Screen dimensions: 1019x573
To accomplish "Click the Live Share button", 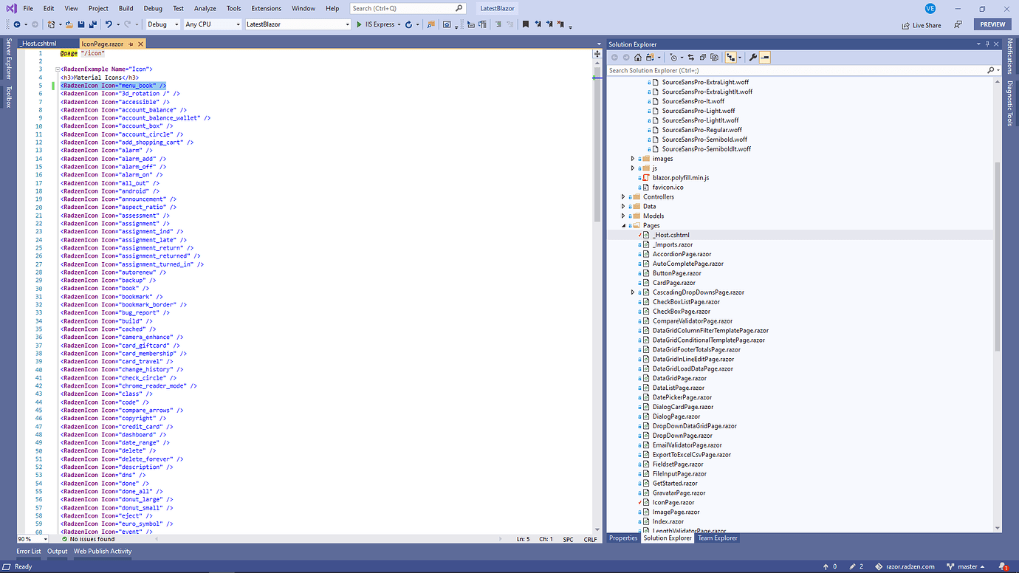I will coord(922,24).
